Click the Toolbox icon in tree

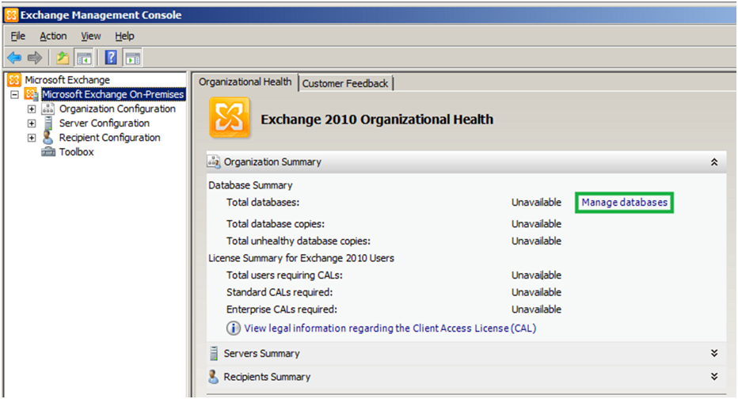48,152
